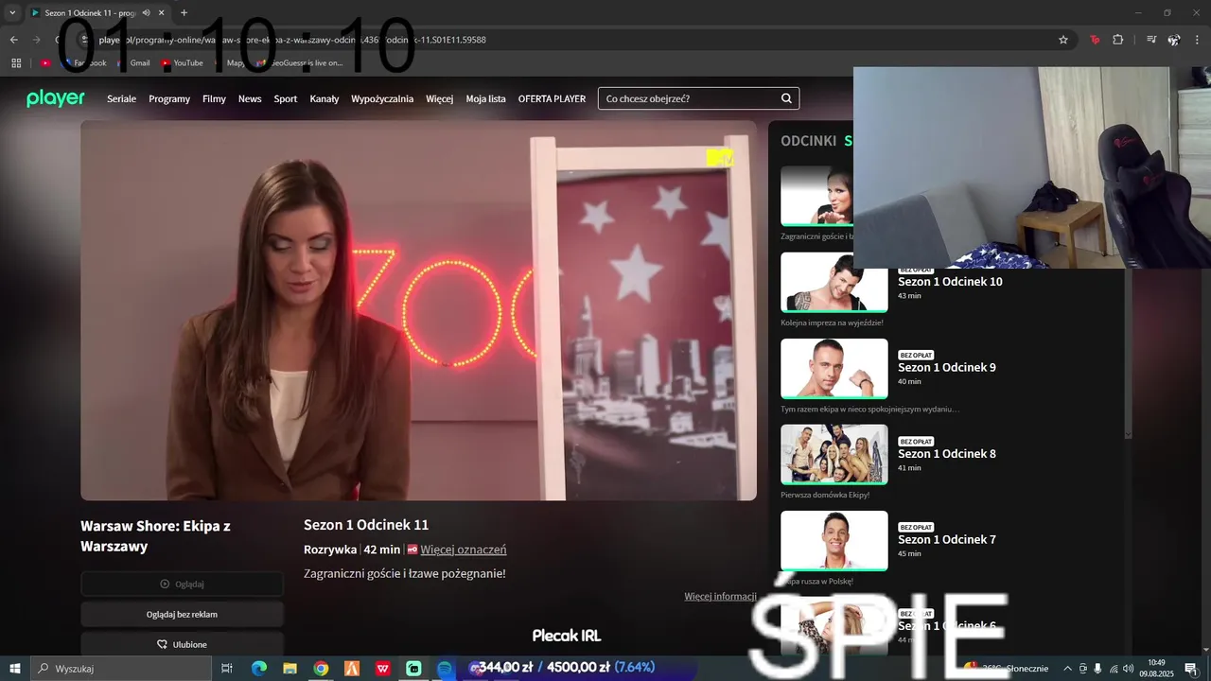Click the Oglądaj button
This screenshot has width=1211, height=681.
coord(182,584)
